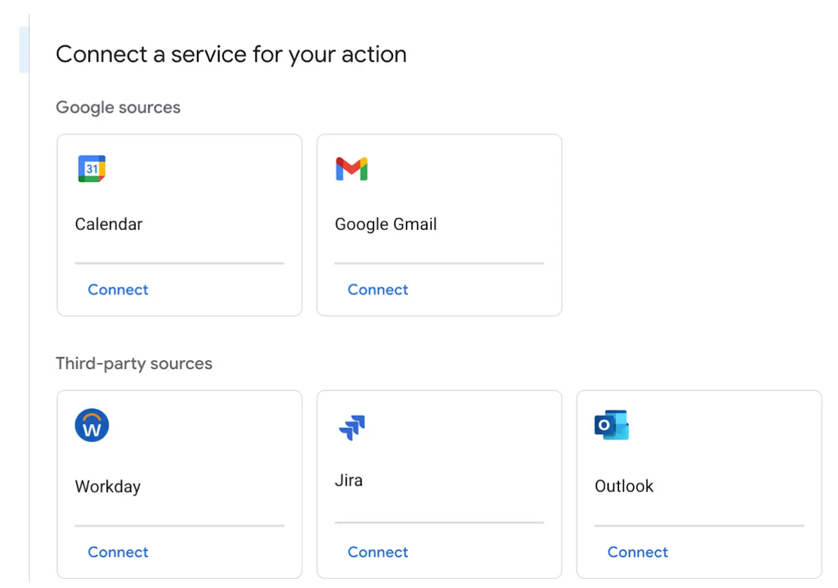The width and height of the screenshot is (838, 588).
Task: Click the left scrollbar track
Action: tap(30, 291)
